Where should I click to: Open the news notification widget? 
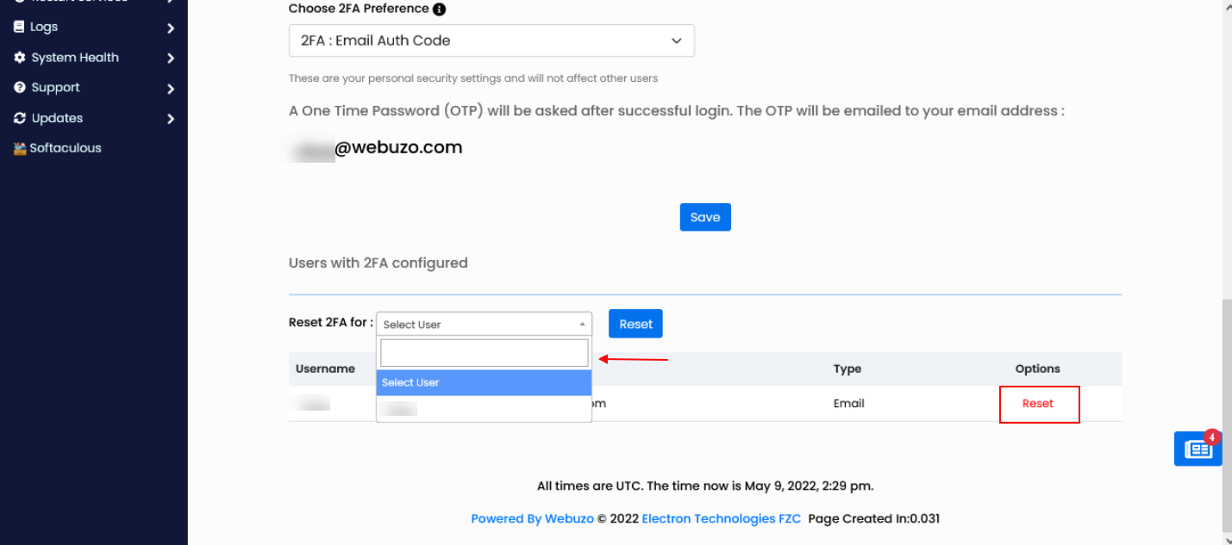click(1198, 449)
